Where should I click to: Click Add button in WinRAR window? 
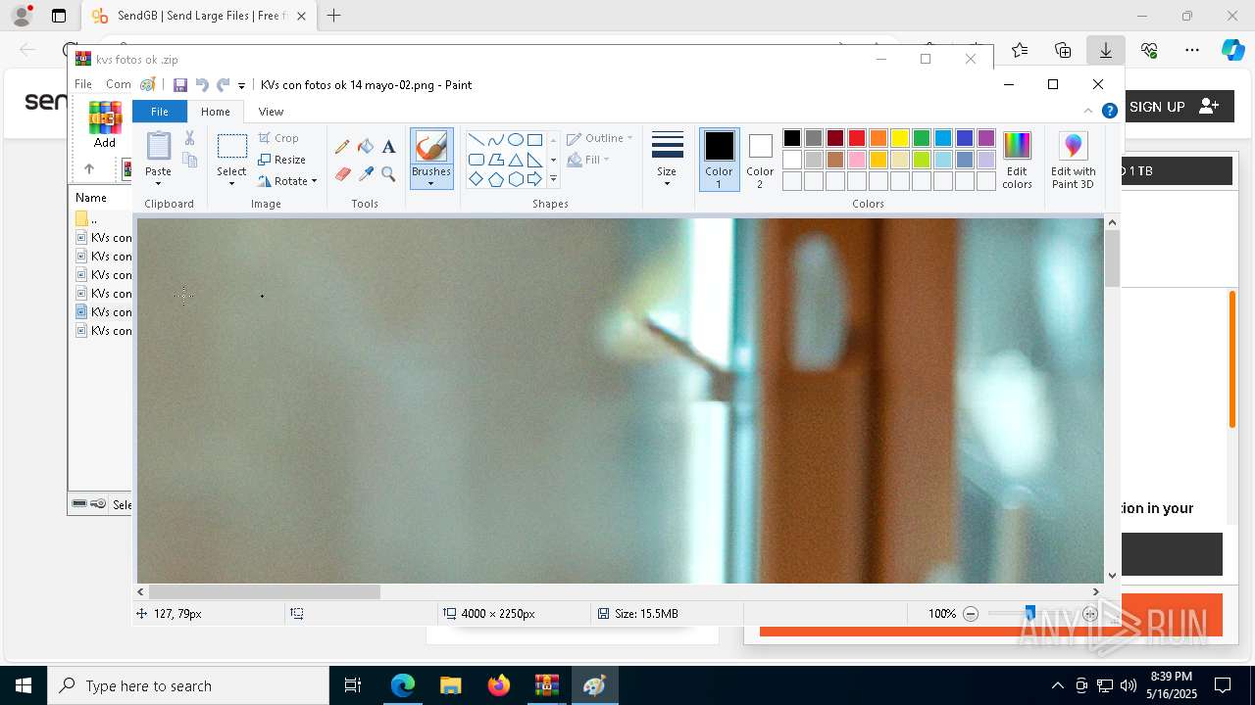(105, 125)
